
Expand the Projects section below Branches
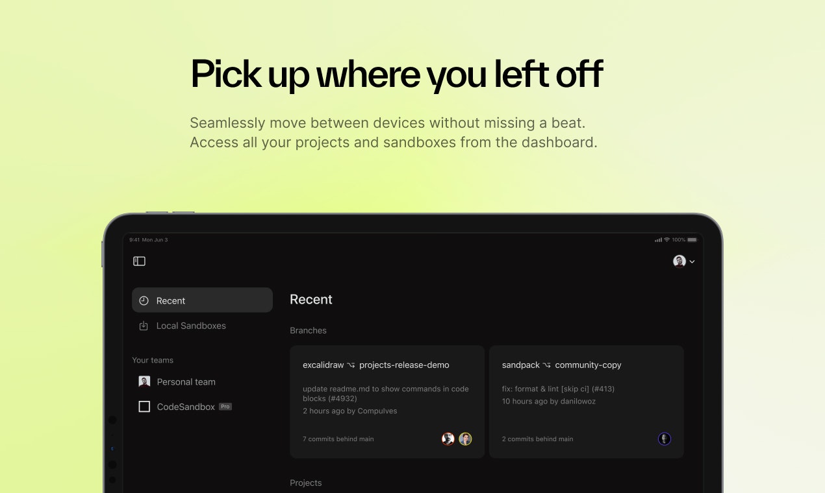tap(306, 483)
